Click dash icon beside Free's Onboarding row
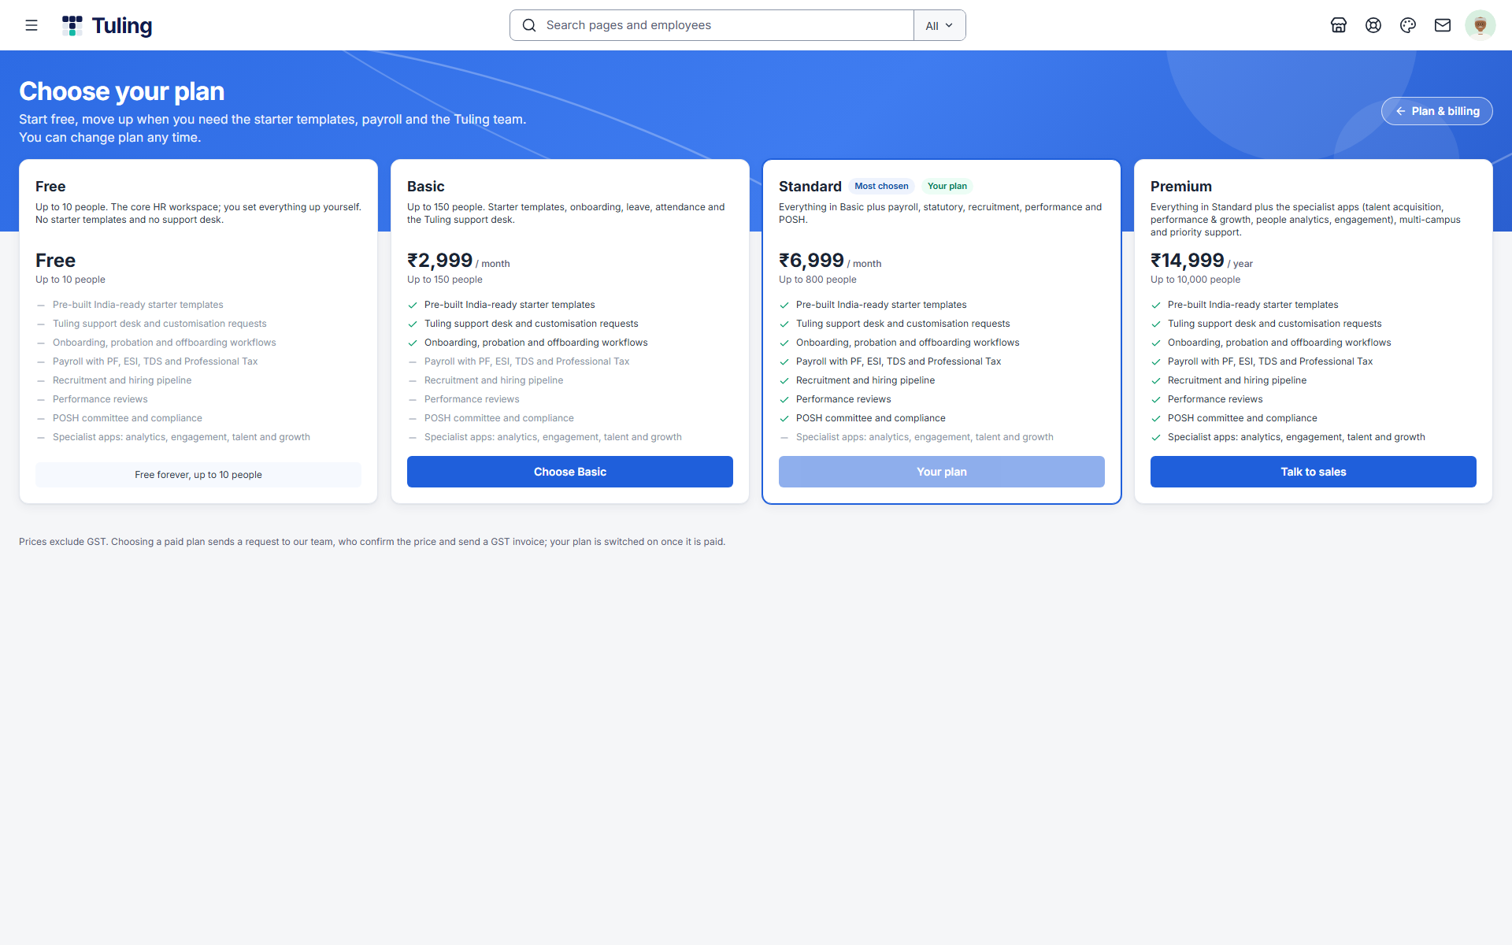 41,343
